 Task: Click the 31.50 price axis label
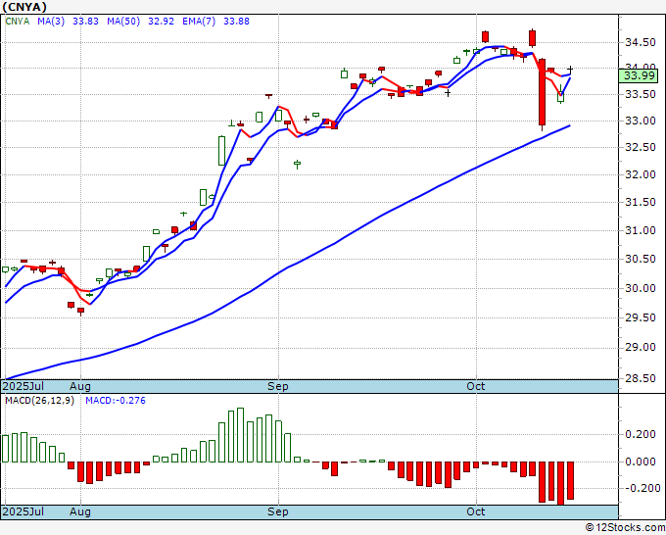point(640,202)
